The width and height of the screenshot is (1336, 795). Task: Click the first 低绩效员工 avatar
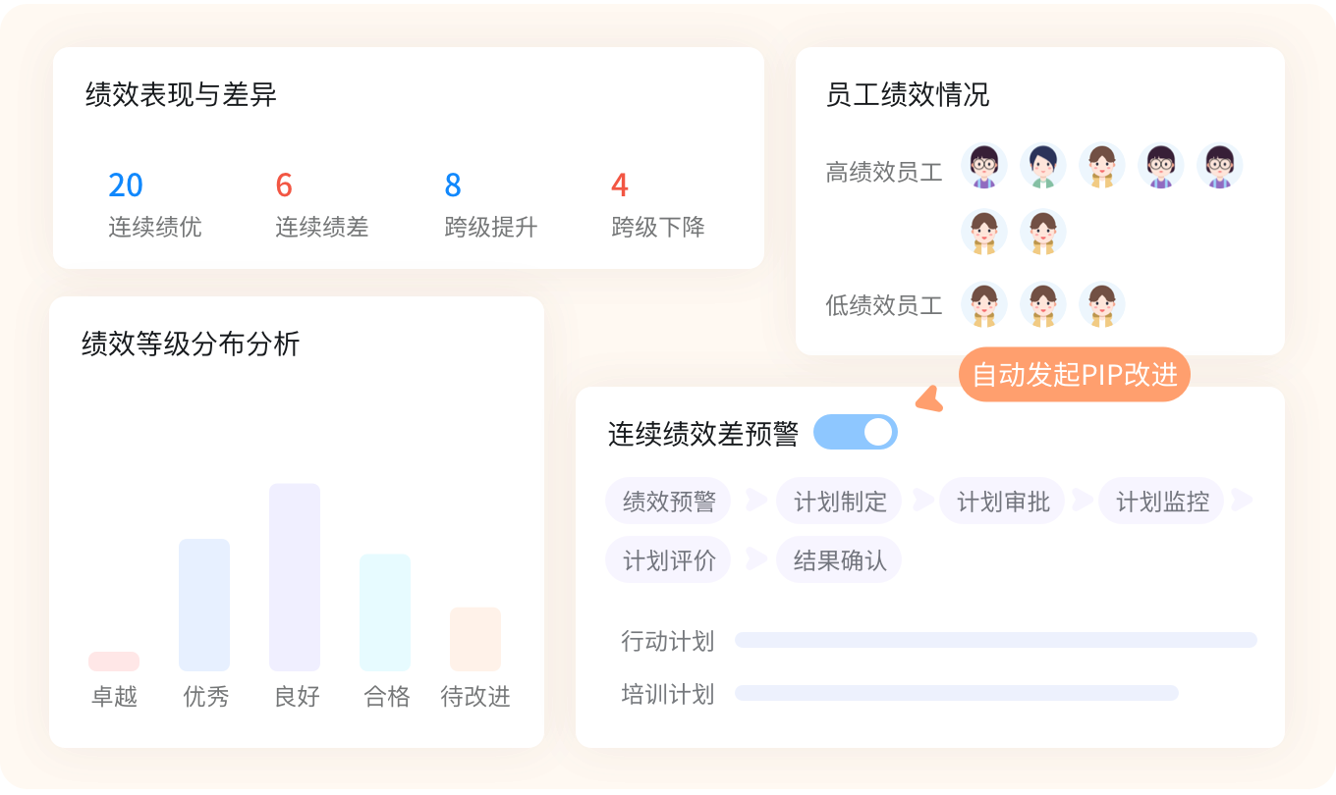983,305
